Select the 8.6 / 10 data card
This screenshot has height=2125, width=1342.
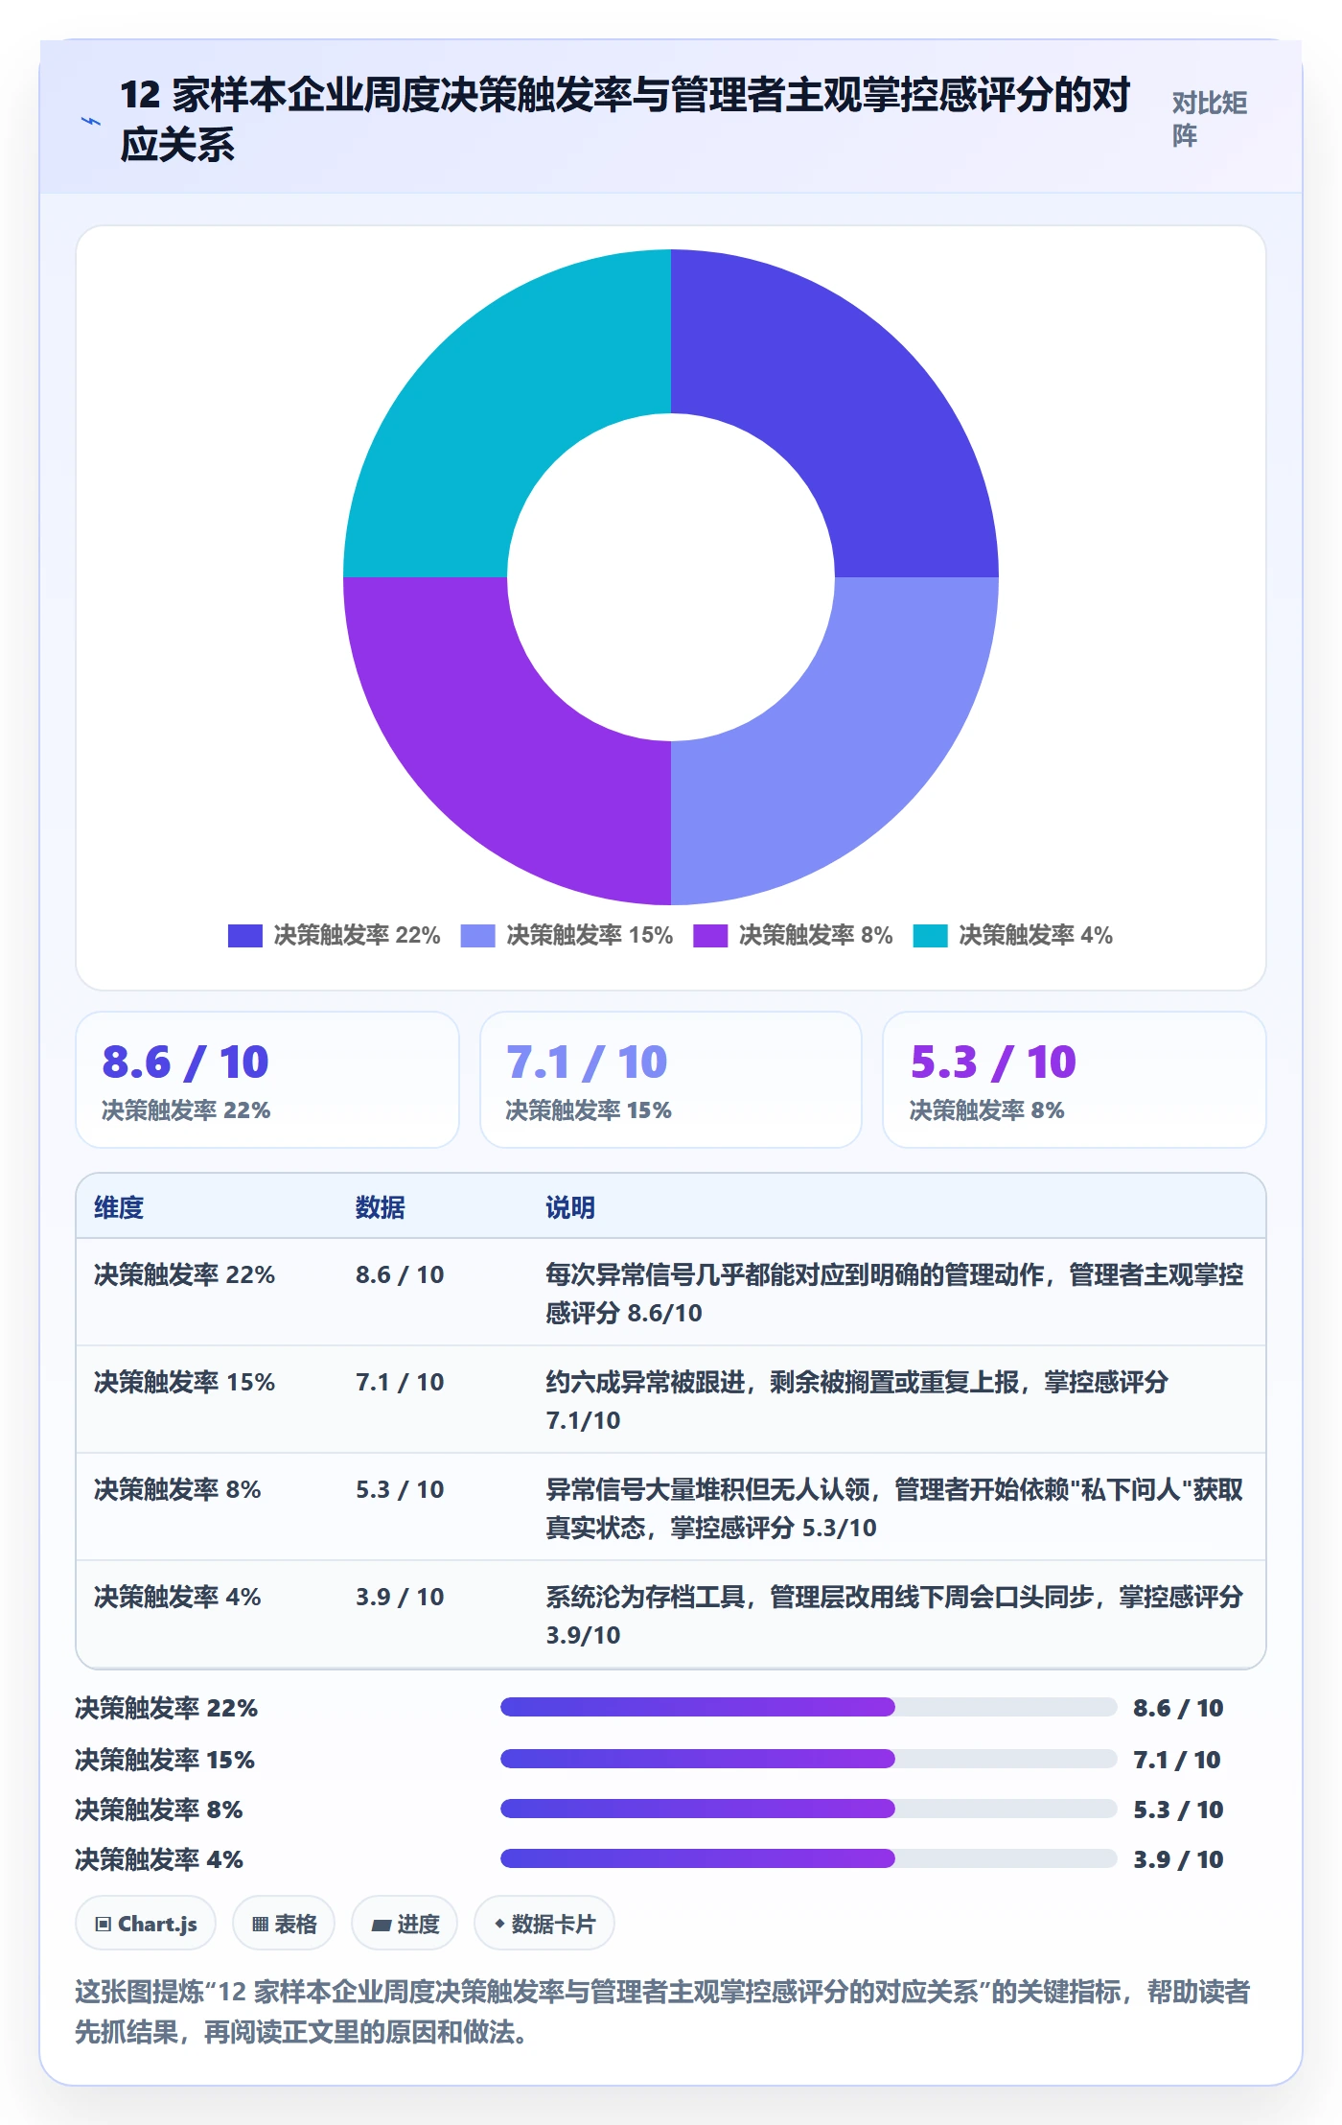click(267, 1080)
